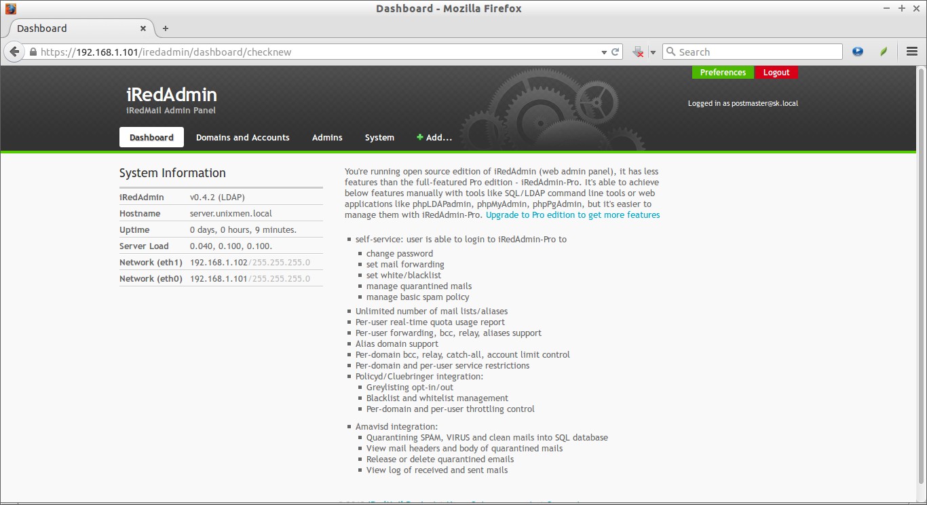
Task: Click uptime '0 days, 0 hours, 9 minutes.'
Action: tap(243, 229)
